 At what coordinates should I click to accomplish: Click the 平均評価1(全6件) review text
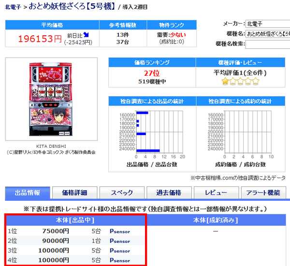pyautogui.click(x=240, y=73)
